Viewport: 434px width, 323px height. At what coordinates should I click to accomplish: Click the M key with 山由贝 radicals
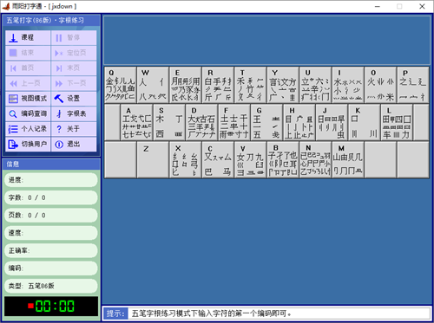click(x=348, y=159)
